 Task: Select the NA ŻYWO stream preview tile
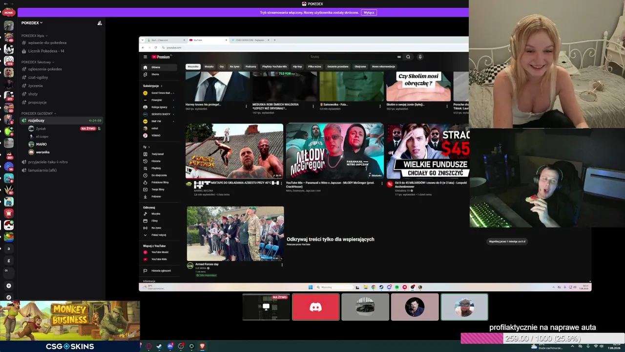click(266, 307)
